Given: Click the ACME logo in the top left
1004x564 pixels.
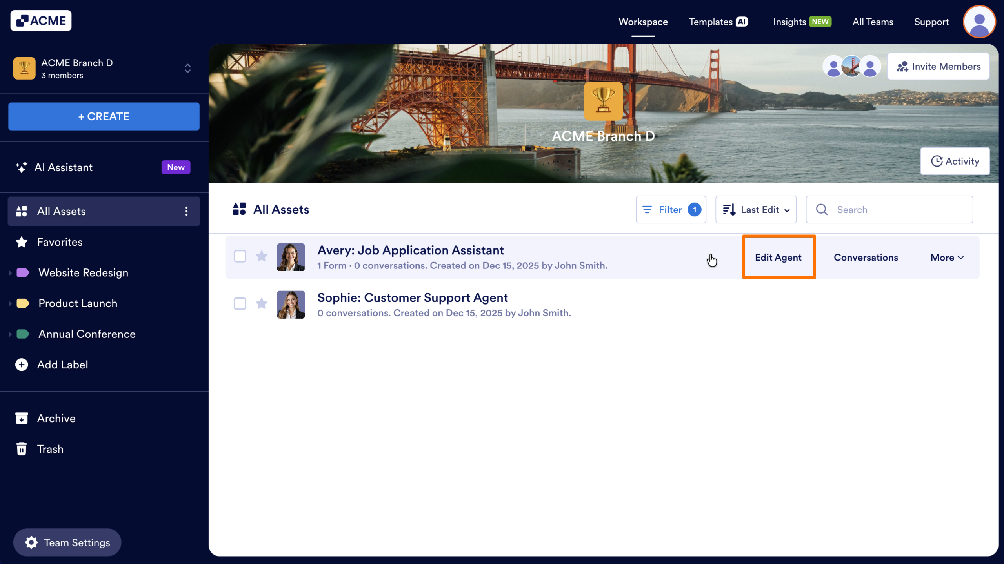Looking at the screenshot, I should (x=41, y=20).
